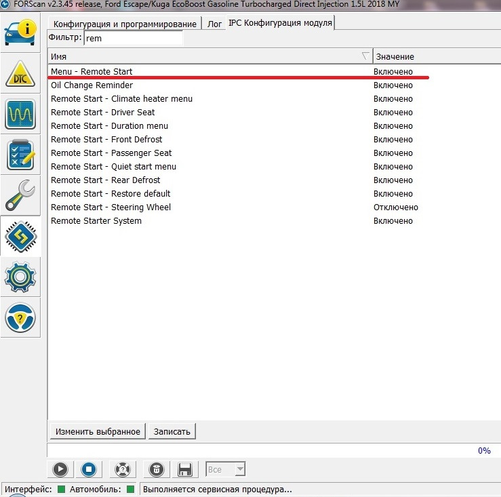Select Menu - Remote Start row
Screen dimensions: 501x497
point(274,72)
